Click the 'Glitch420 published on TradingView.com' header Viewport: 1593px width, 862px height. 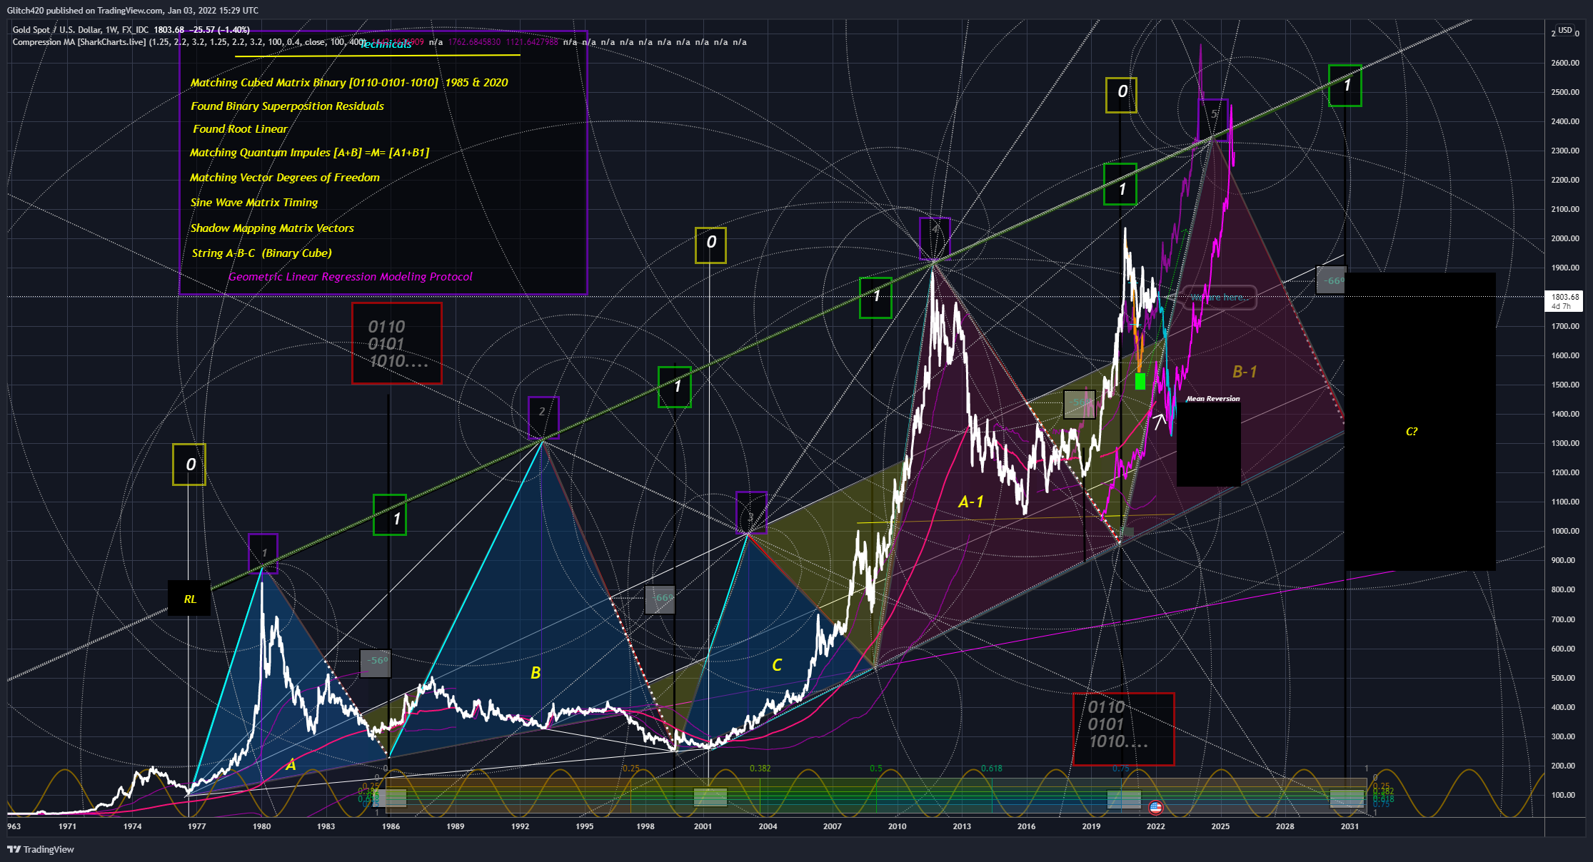point(133,11)
